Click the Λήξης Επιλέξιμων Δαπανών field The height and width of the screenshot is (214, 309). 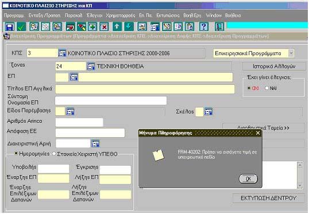pos(115,194)
